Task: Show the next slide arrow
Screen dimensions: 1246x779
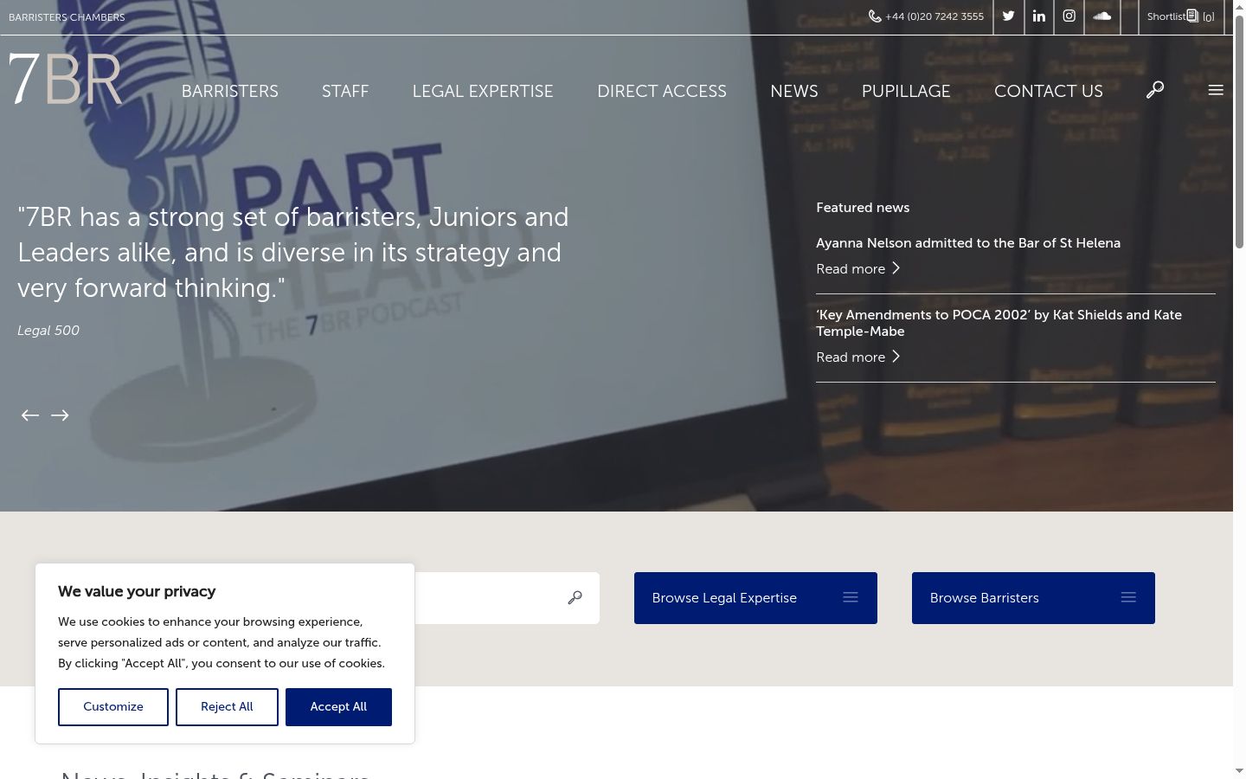Action: click(x=60, y=415)
